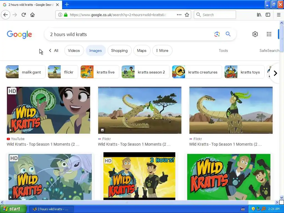Bookmark this page with the star icon
The width and height of the screenshot is (284, 213).
(187, 15)
